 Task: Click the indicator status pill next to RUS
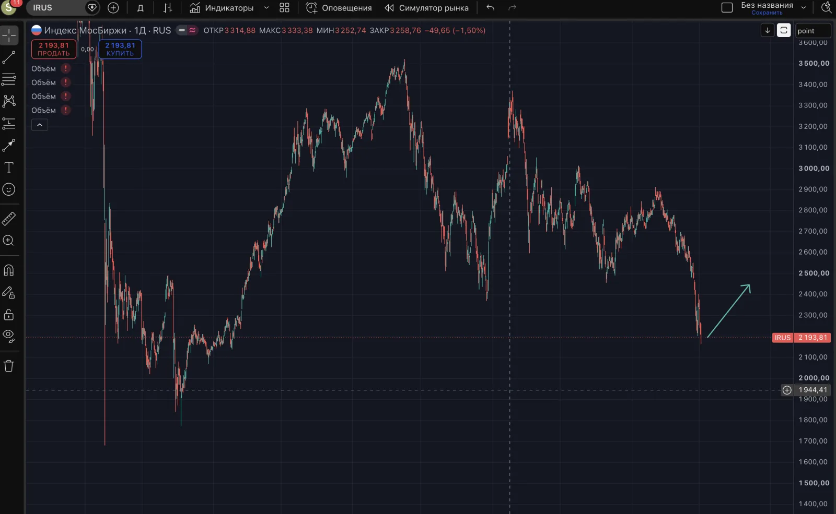(187, 30)
